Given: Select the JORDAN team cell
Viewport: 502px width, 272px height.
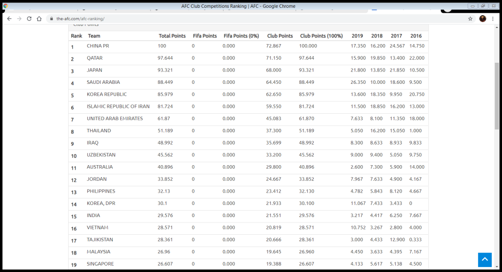Looking at the screenshot, I should pos(97,179).
